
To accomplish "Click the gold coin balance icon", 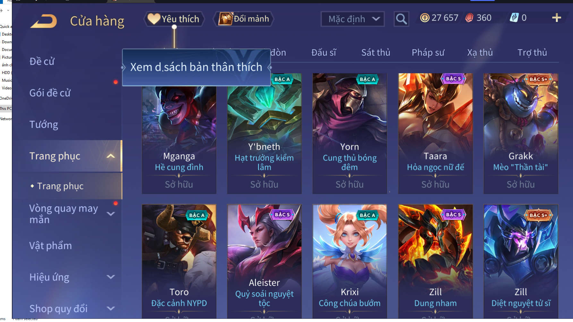I will pyautogui.click(x=424, y=18).
